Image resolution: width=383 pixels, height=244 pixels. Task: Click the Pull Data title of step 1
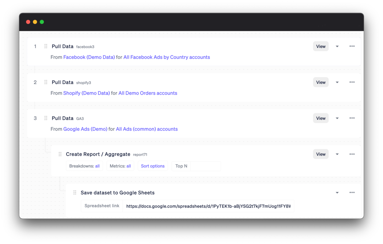(x=62, y=46)
